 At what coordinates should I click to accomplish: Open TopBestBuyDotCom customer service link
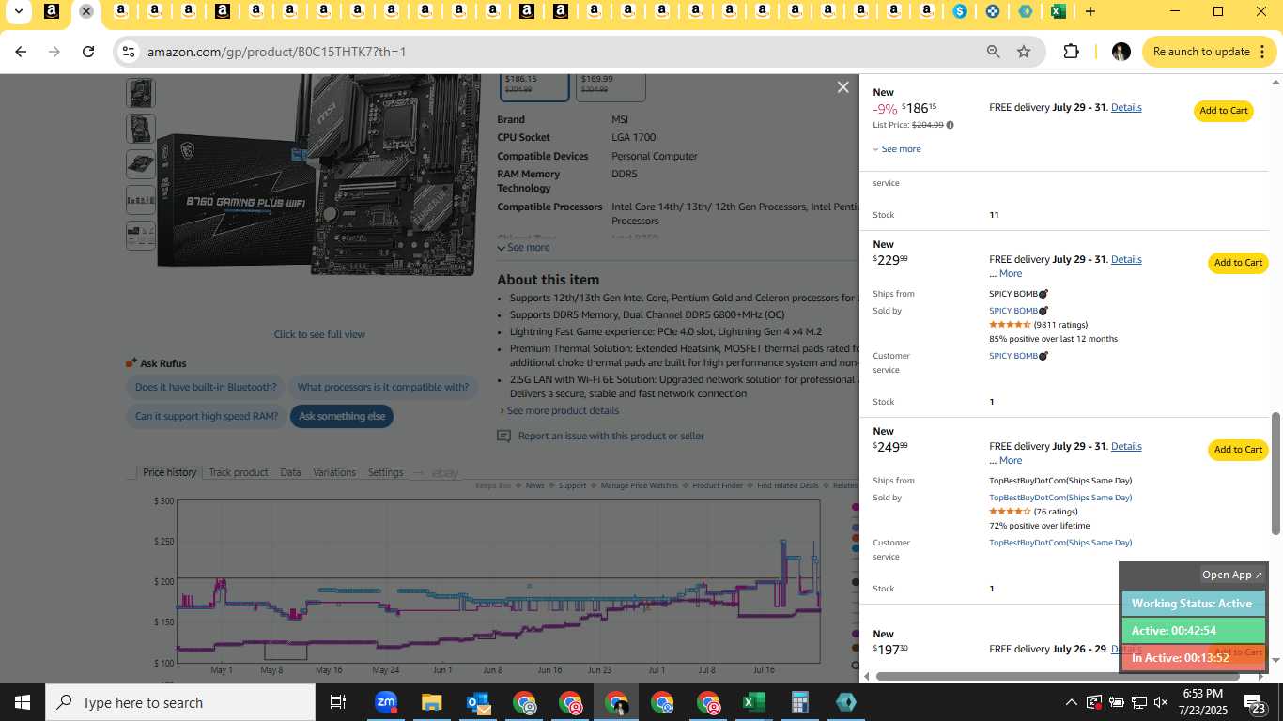pyautogui.click(x=1060, y=543)
